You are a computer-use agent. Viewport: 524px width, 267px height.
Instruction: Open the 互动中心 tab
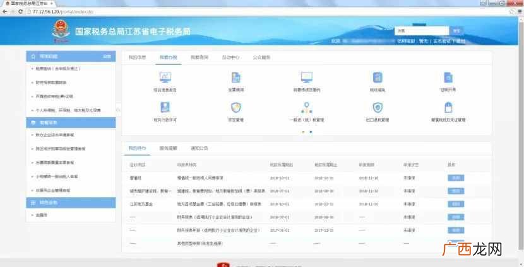pyautogui.click(x=230, y=57)
